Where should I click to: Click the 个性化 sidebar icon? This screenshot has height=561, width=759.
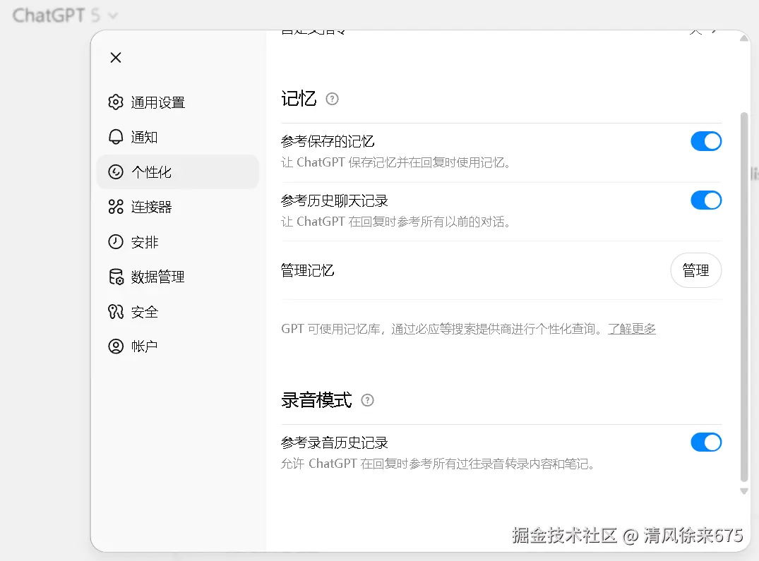tap(116, 171)
